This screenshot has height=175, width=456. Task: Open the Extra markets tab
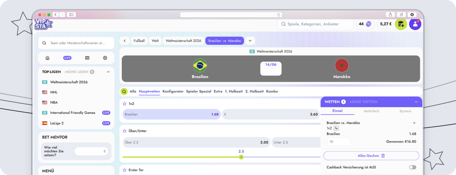point(218,92)
